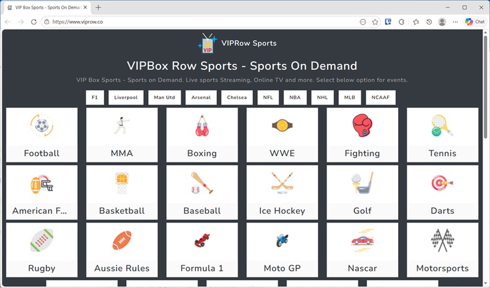Switch to the VIP Box Sports tab
490x288 pixels.
pyautogui.click(x=47, y=7)
